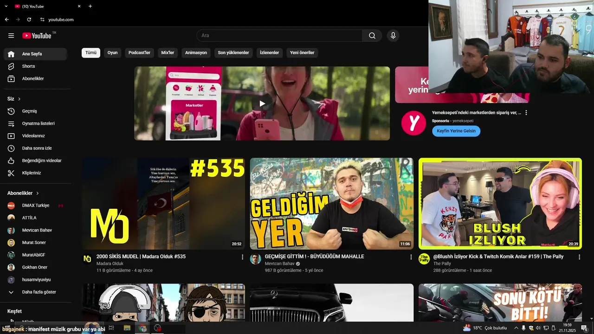Open Abonelikler in the sidebar
The width and height of the screenshot is (594, 334).
35,79
